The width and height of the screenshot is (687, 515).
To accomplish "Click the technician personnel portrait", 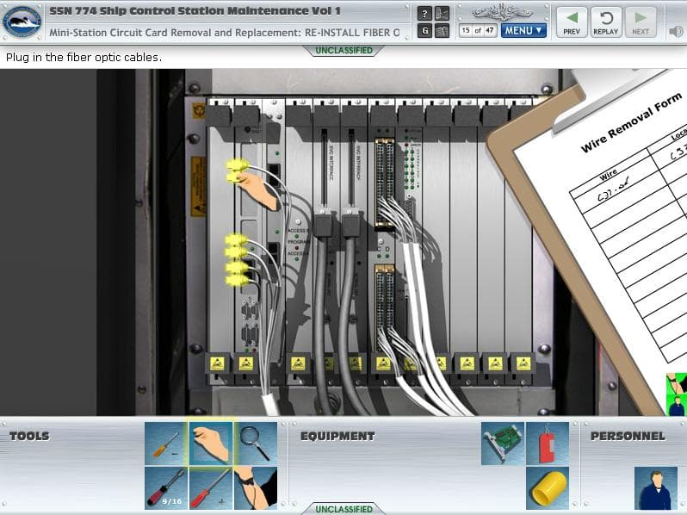I will [x=656, y=488].
